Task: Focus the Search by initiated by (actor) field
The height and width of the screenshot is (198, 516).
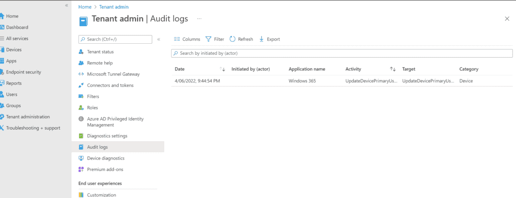Action: 342,53
